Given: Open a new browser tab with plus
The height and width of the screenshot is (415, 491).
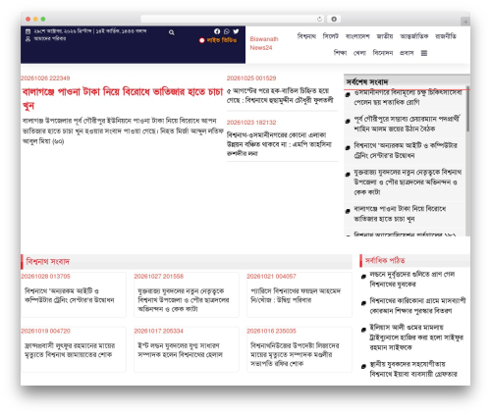Looking at the screenshot, I should pyautogui.click(x=465, y=22).
